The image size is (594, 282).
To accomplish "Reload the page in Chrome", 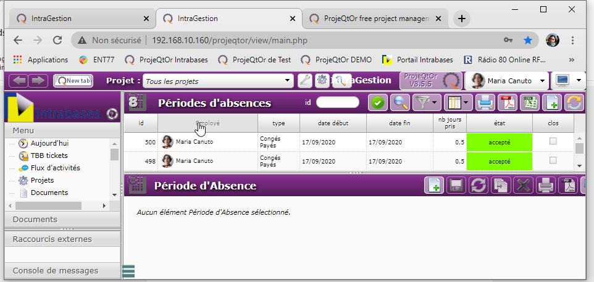I will [57, 40].
